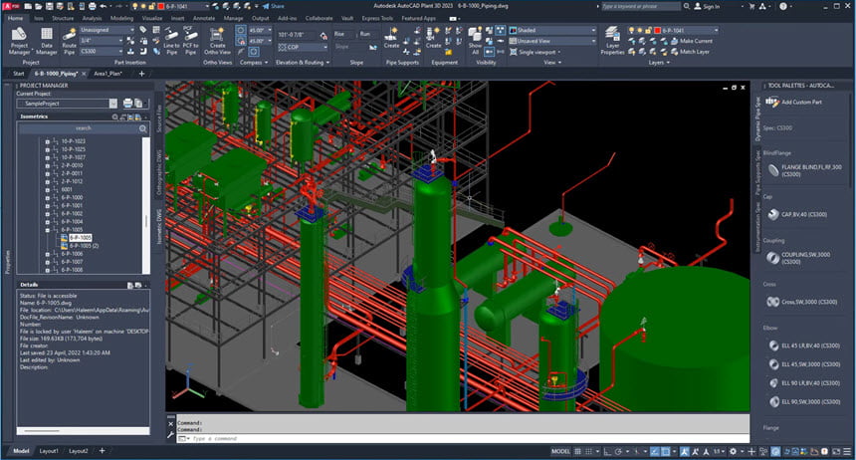Select FLANGE BLIND, FL, RF, 300 palette part

point(804,171)
